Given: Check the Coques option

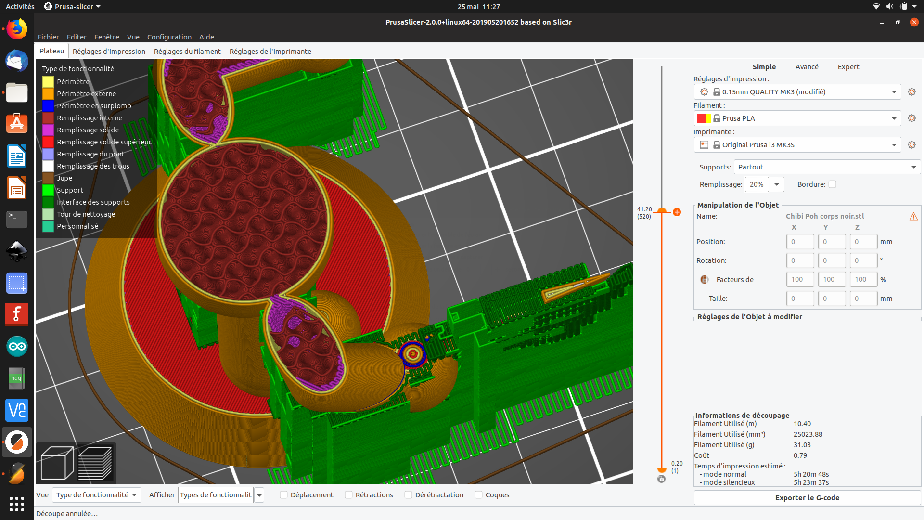Looking at the screenshot, I should click(478, 494).
